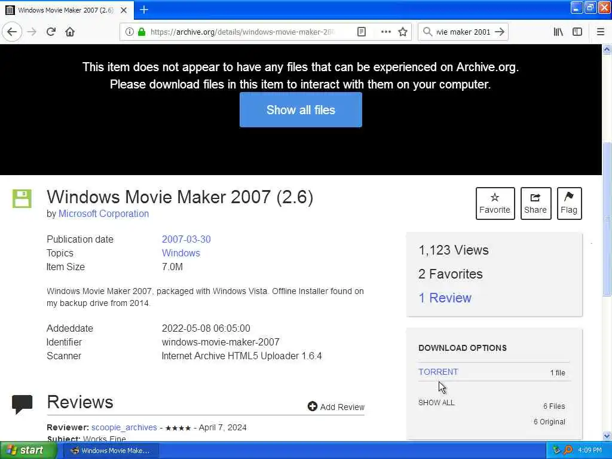Click Internet Archive HTML5 Uploader 1.6.4 text
The image size is (612, 459).
241,356
